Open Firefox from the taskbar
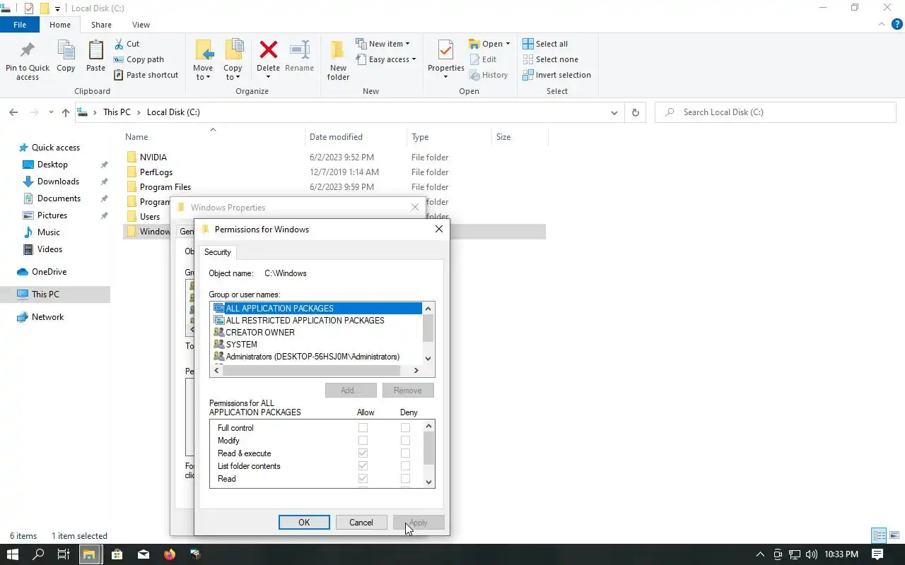The height and width of the screenshot is (565, 905). coord(169,554)
